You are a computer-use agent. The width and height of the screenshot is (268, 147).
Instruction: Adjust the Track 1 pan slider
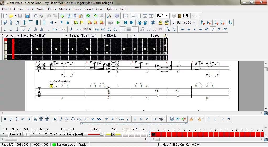(113, 134)
